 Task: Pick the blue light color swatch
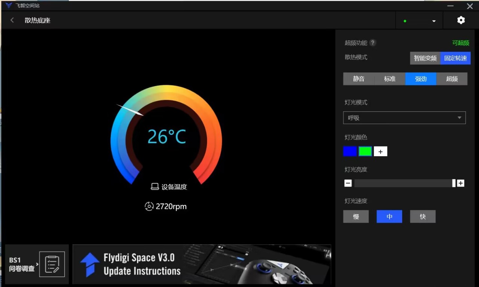coord(350,151)
